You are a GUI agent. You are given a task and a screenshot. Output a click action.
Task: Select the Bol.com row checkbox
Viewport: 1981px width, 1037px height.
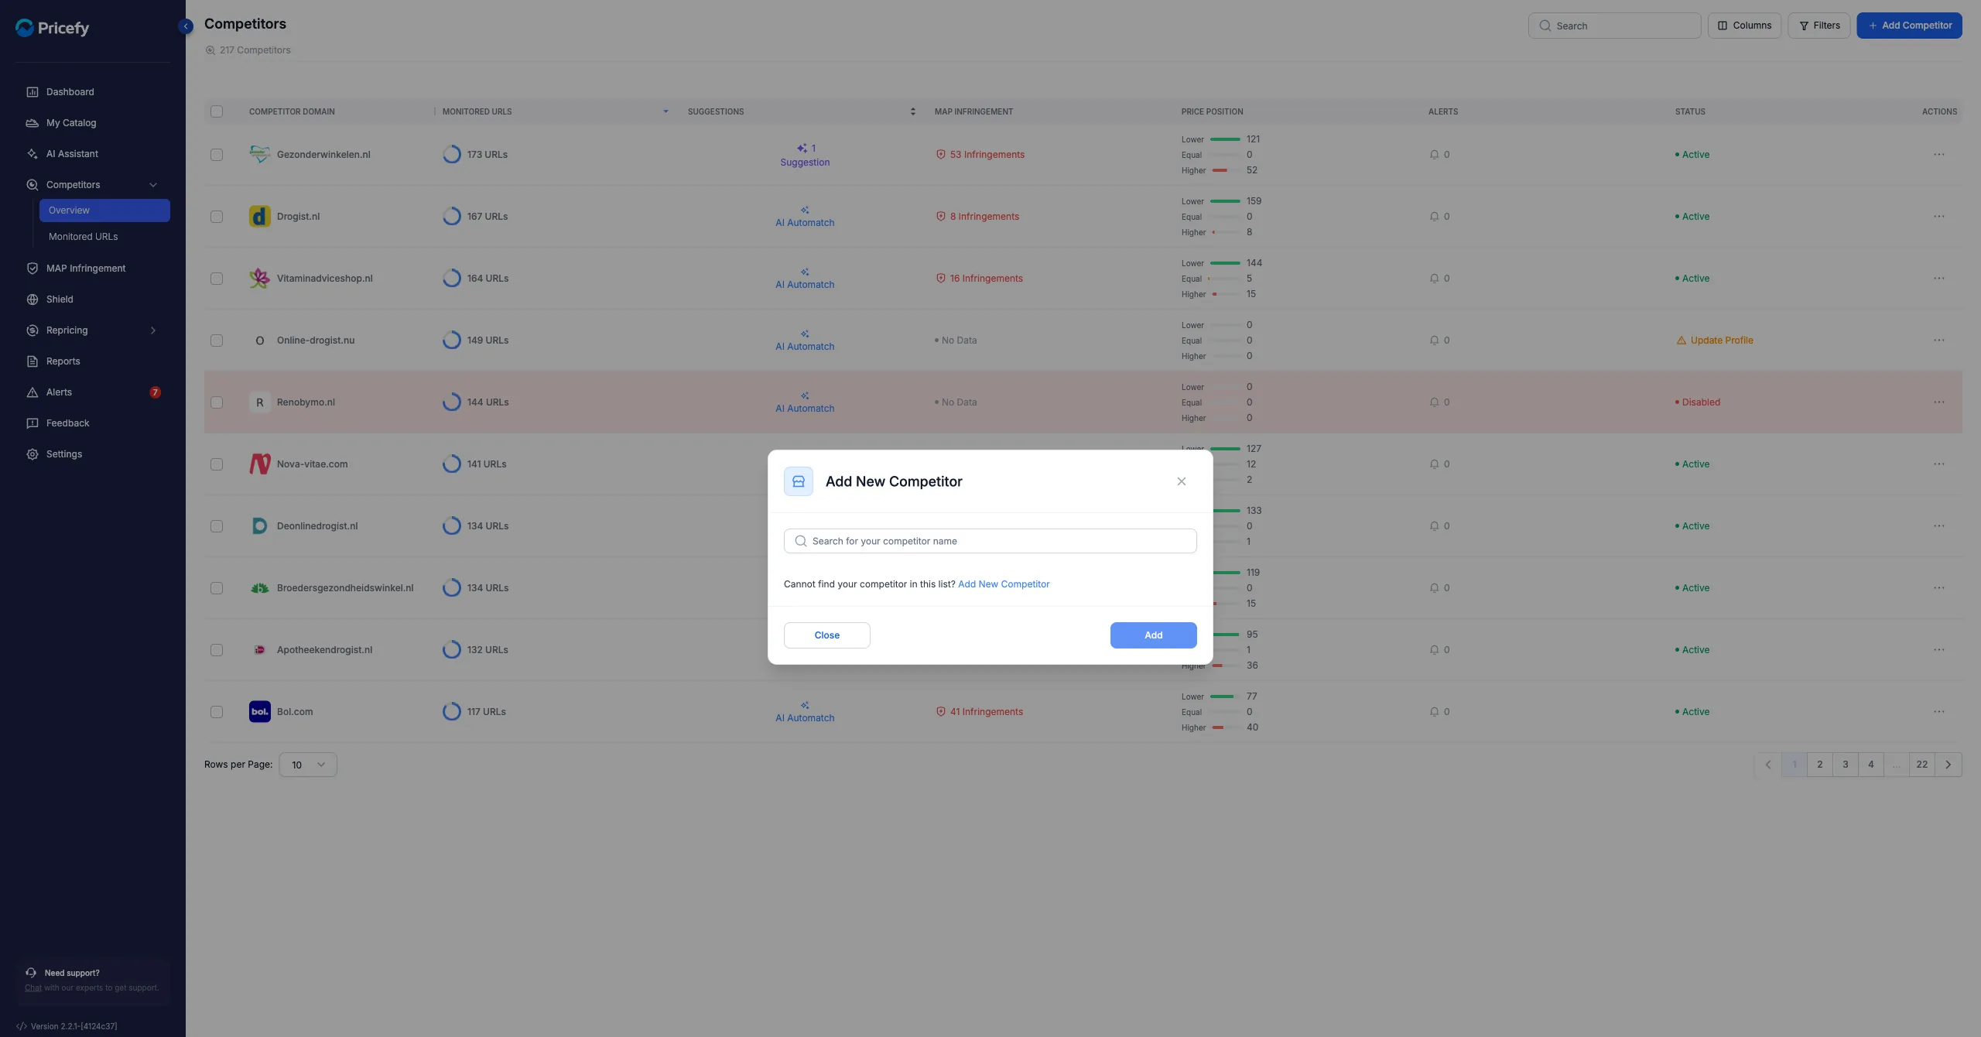click(x=217, y=712)
